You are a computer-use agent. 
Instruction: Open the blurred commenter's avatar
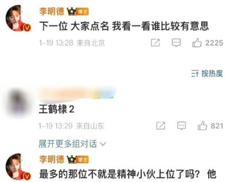click(18, 101)
